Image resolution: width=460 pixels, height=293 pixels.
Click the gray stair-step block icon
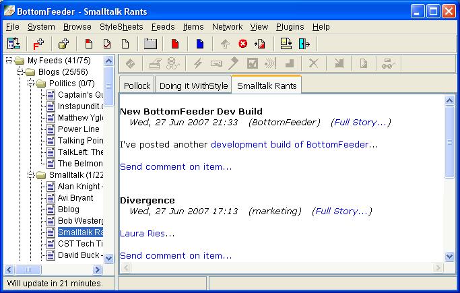290,63
